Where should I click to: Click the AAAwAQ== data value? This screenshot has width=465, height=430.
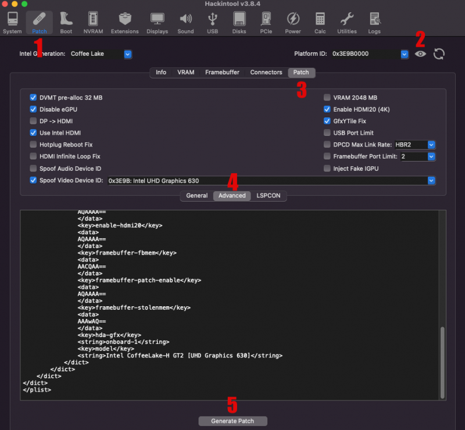tap(92, 321)
